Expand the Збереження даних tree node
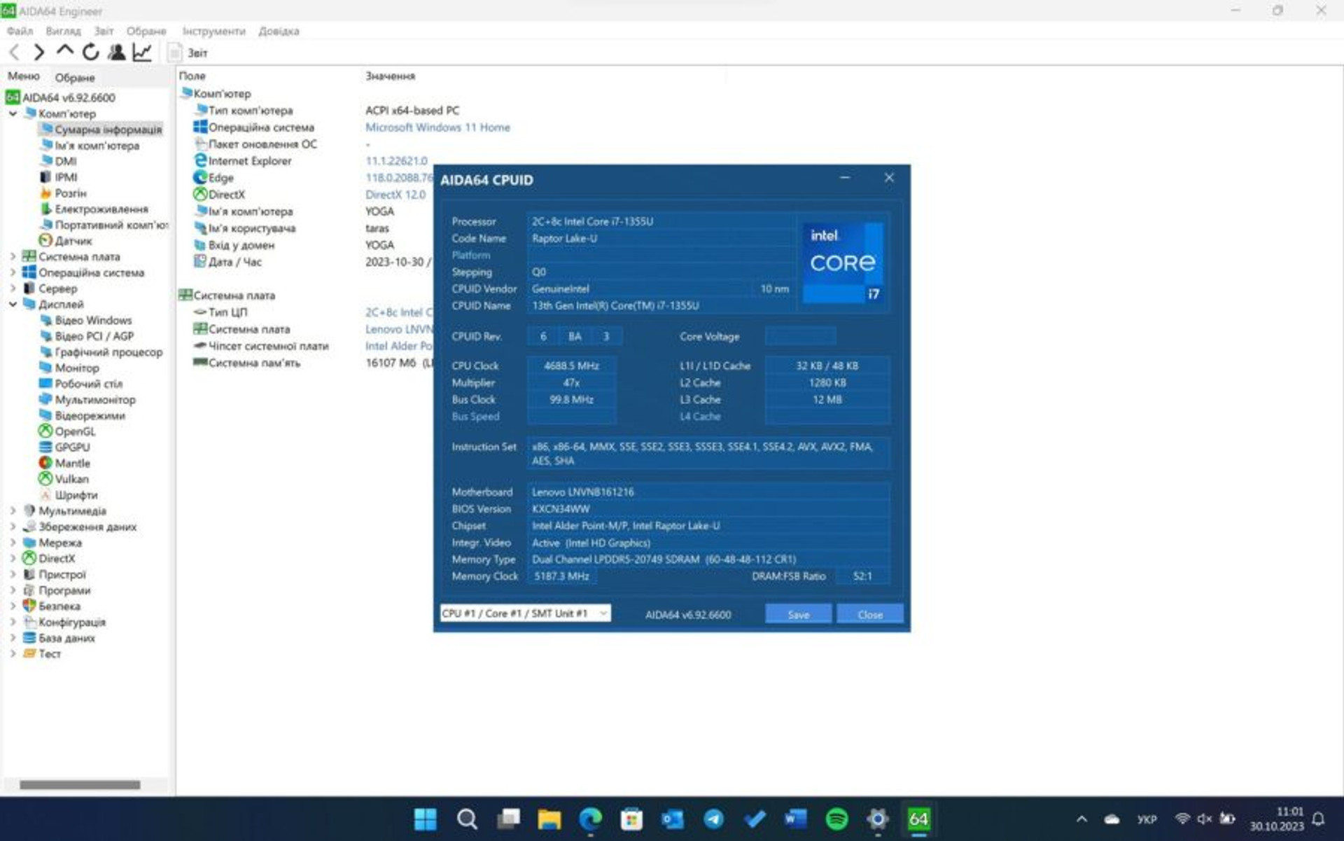The height and width of the screenshot is (841, 1344). (x=13, y=527)
